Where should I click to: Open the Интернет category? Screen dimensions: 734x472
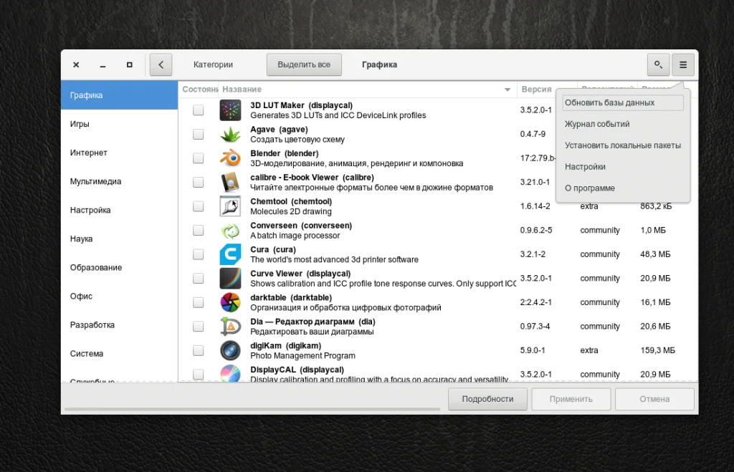(120, 153)
